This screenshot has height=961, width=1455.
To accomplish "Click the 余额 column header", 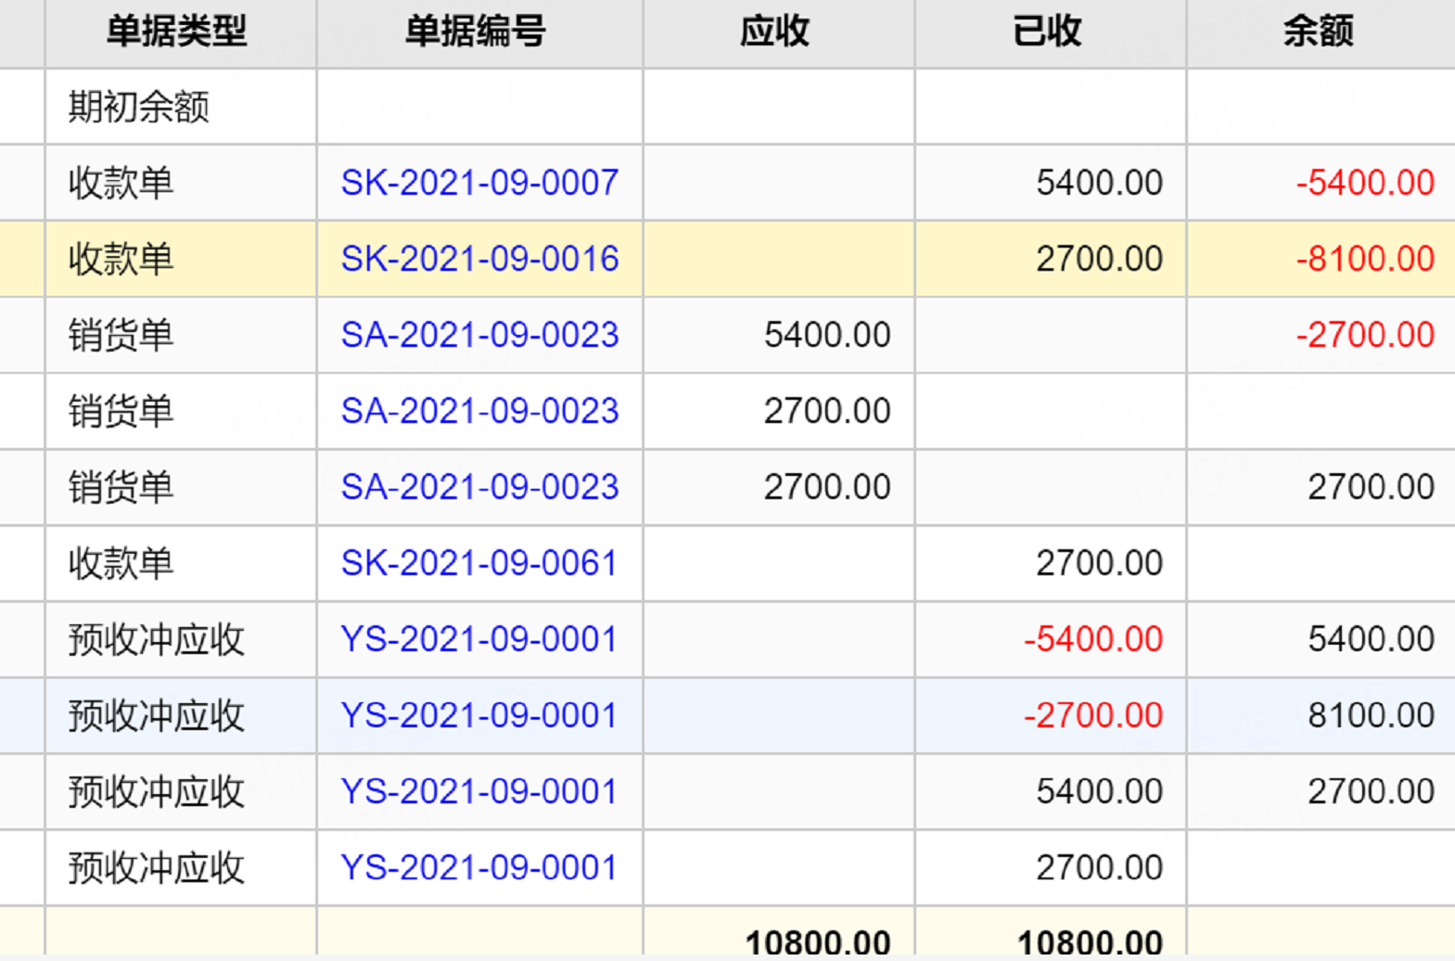I will pyautogui.click(x=1318, y=32).
